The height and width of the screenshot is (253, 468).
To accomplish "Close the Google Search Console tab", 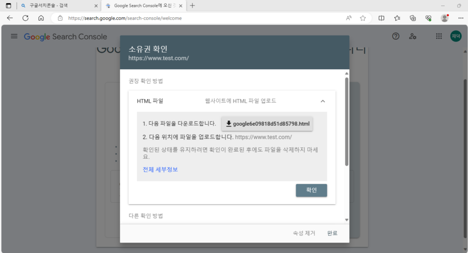I will click(181, 5).
